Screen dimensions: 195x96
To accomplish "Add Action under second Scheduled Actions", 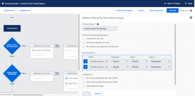I will pos(72,89).
